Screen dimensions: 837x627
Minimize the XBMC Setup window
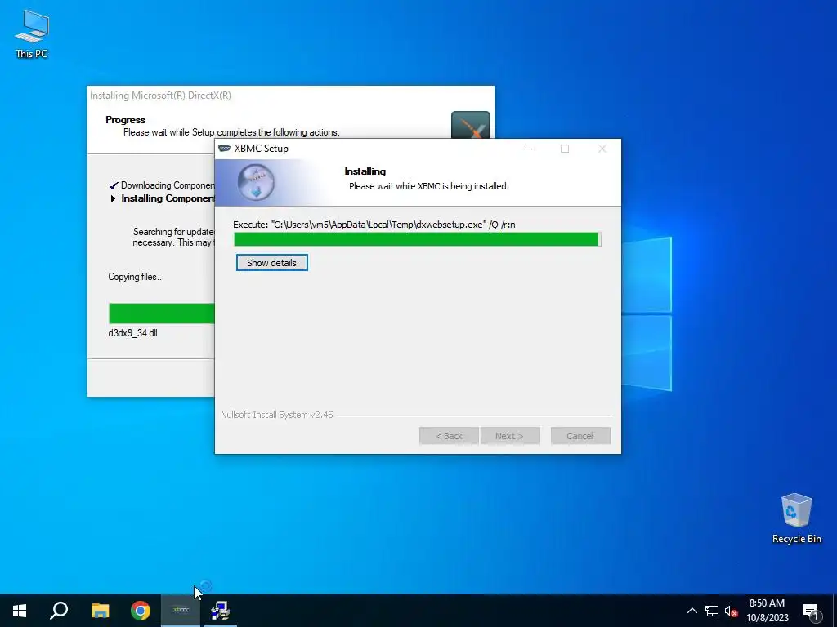coord(528,149)
